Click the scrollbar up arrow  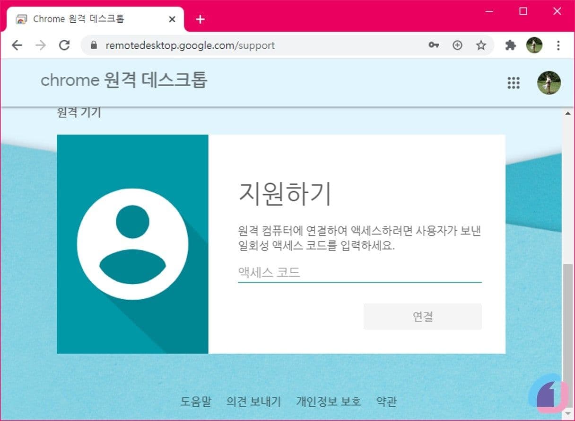click(568, 113)
